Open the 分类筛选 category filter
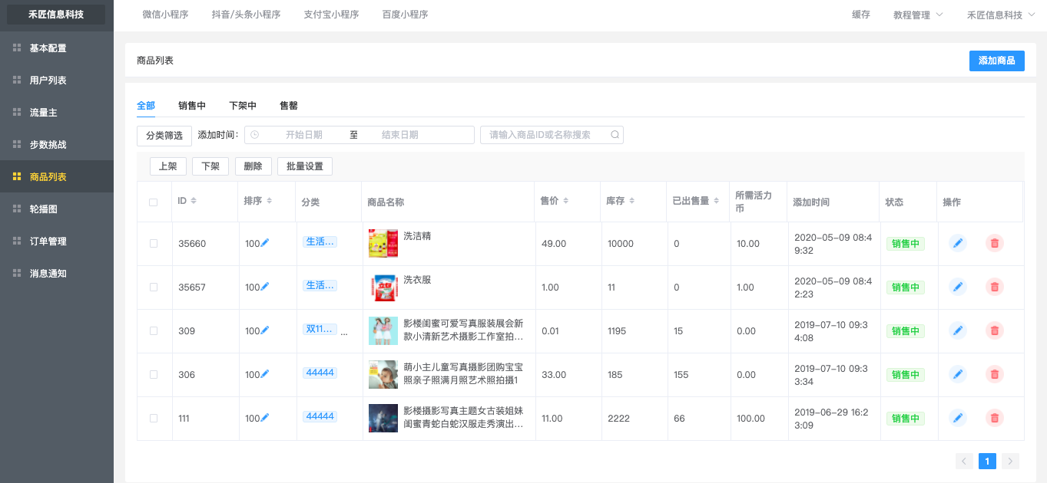 point(164,136)
